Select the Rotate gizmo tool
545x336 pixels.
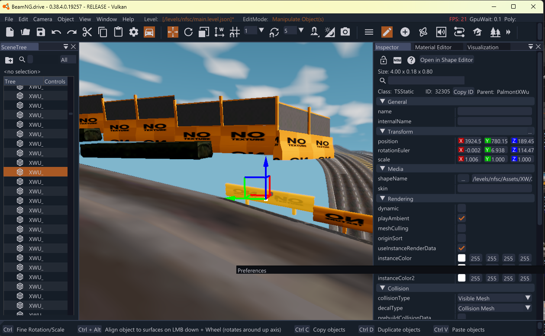coord(188,32)
